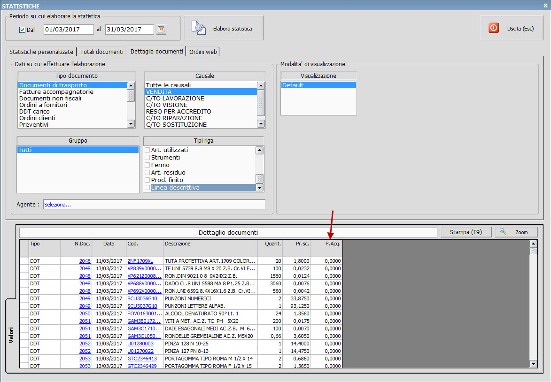Open document number 2046 link
Screen dimensions: 551x382
point(85,261)
